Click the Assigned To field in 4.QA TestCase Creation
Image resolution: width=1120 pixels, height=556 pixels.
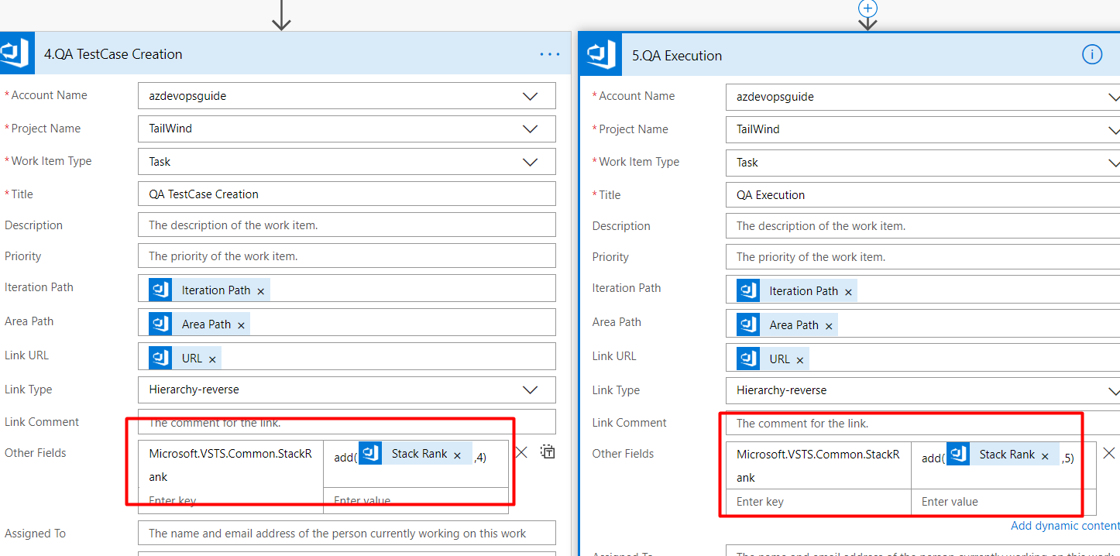coord(347,533)
